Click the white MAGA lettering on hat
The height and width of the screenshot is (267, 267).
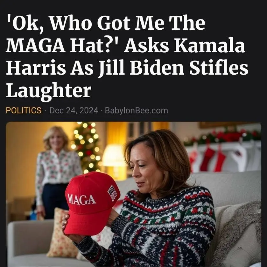click(82, 199)
